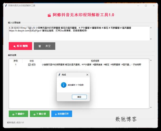The height and width of the screenshot is (131, 161).
Task: Minimize the main window
Action: pyautogui.click(x=138, y=6)
